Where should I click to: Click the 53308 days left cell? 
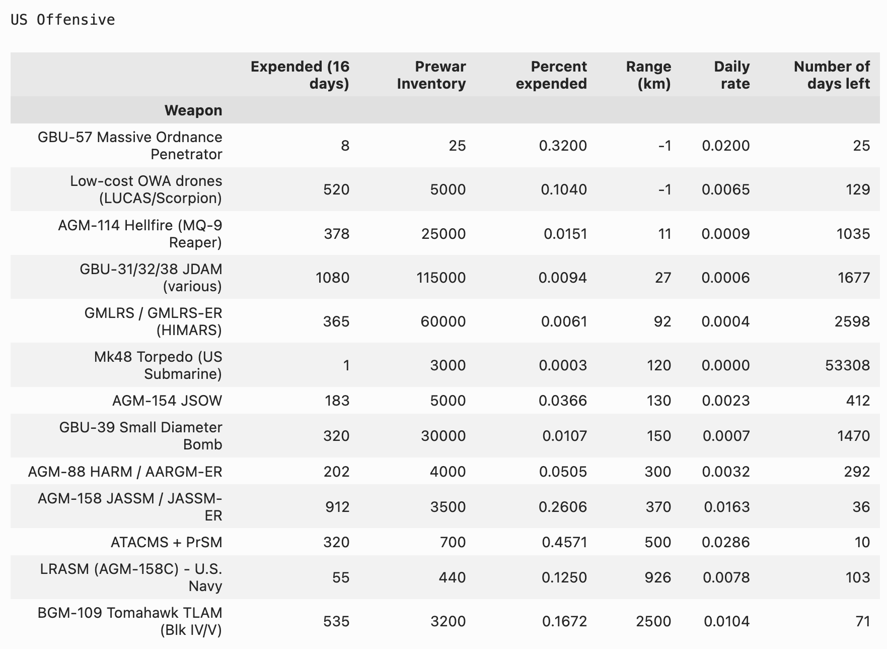[x=847, y=365]
